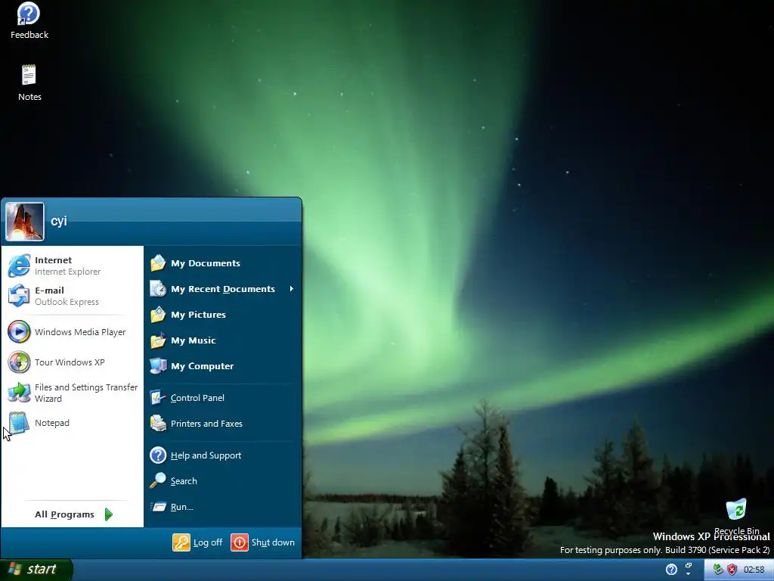Open Printers and Faxes
This screenshot has width=774, height=581.
pyautogui.click(x=222, y=424)
